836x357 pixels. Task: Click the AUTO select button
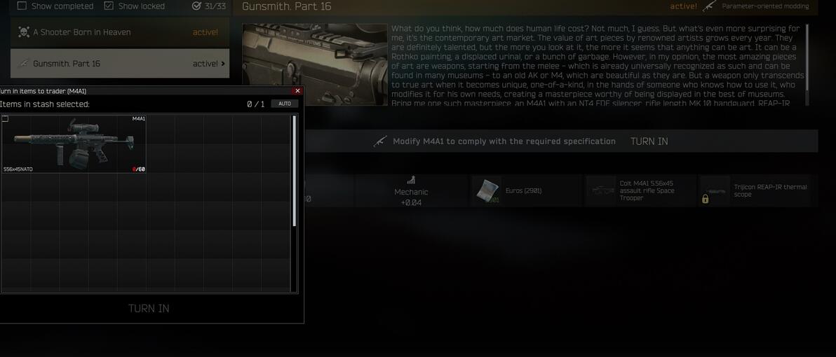pyautogui.click(x=285, y=104)
